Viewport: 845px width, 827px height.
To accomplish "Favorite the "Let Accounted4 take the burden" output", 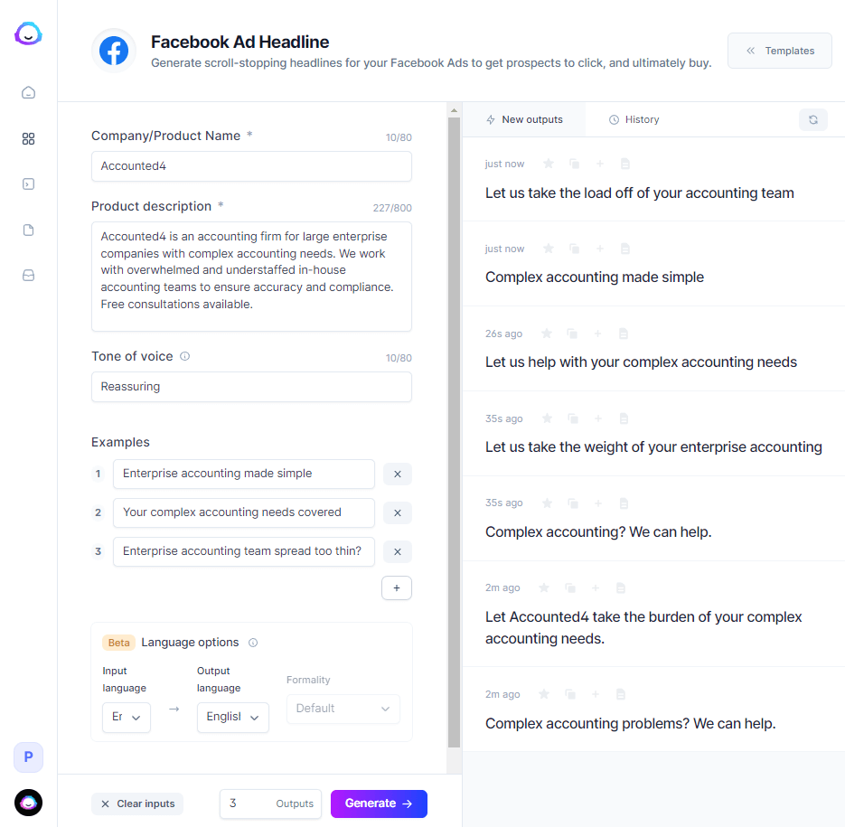I will pos(544,587).
